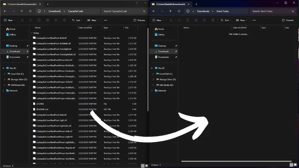Viewport: 299px width, 168px height.
Task: Click the horizontal scrollbar in Nerd Fonts window
Action: (236, 161)
